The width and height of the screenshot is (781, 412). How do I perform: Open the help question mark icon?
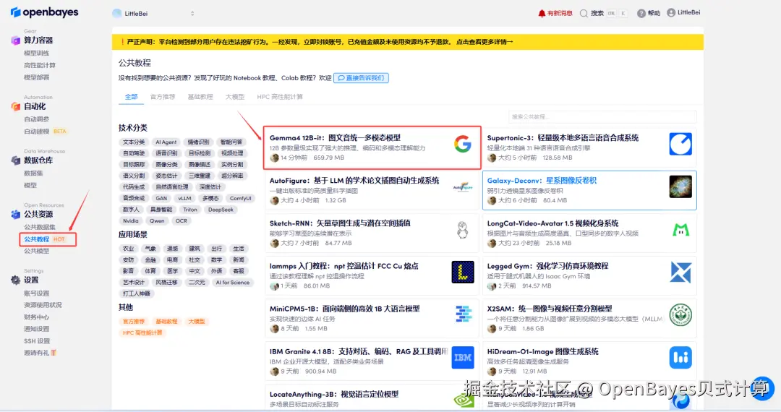pos(641,14)
